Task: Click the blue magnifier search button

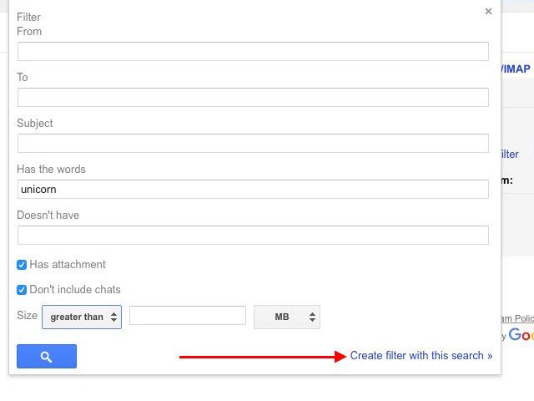Action: click(47, 357)
